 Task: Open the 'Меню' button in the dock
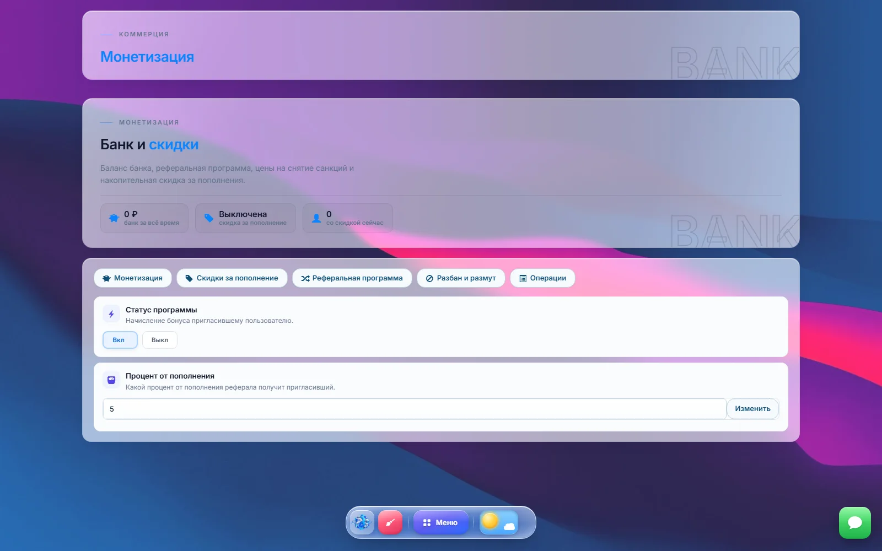tap(440, 522)
